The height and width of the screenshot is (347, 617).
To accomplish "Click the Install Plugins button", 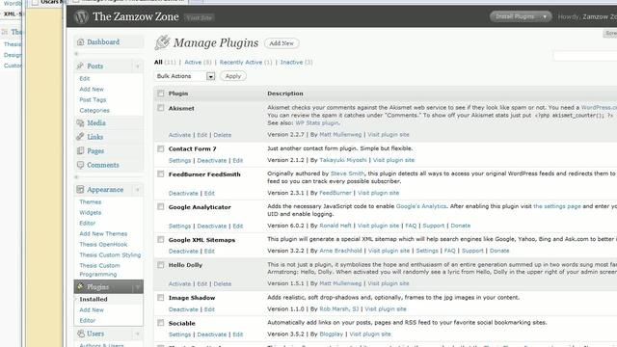I will point(515,16).
